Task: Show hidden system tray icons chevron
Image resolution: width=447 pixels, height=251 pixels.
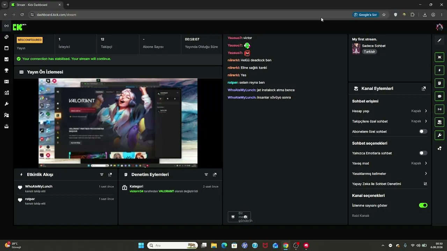Action: click(383, 245)
